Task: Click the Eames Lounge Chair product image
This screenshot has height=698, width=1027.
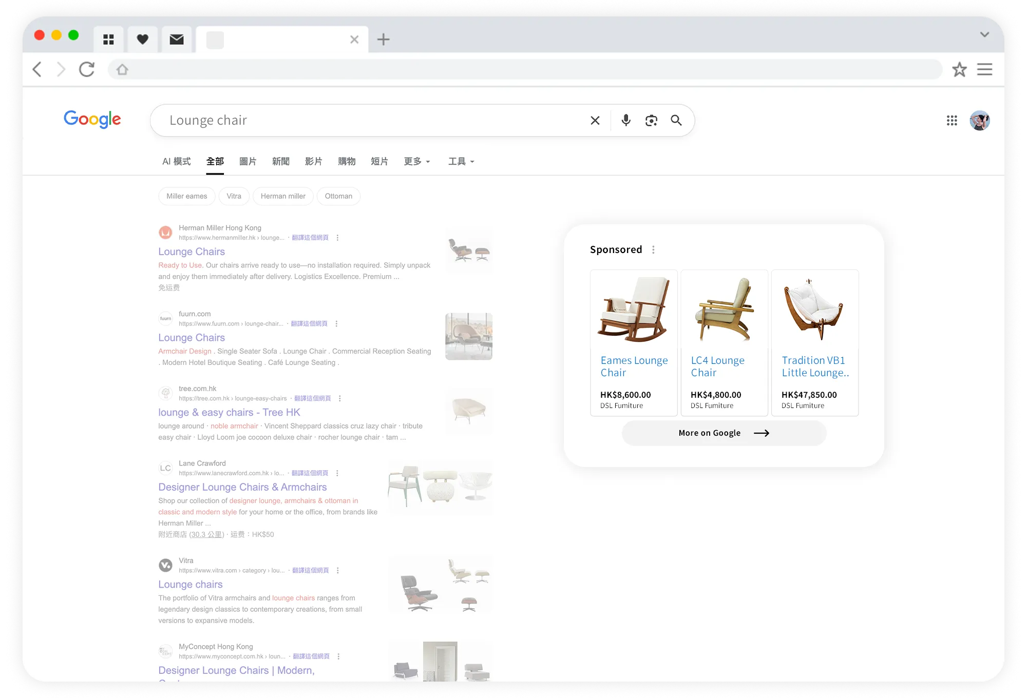Action: tap(634, 309)
